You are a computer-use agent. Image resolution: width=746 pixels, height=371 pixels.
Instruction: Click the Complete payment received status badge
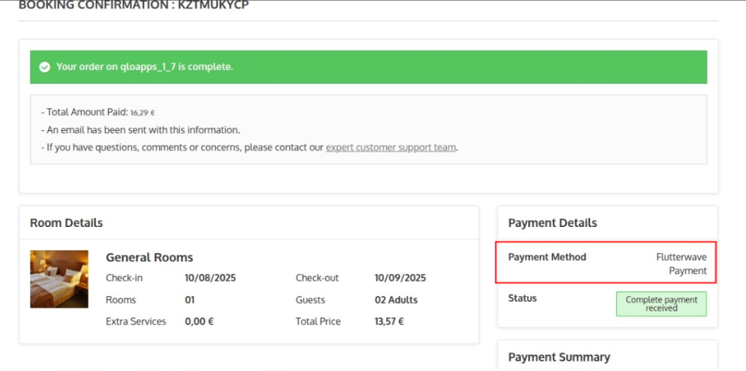(x=661, y=304)
